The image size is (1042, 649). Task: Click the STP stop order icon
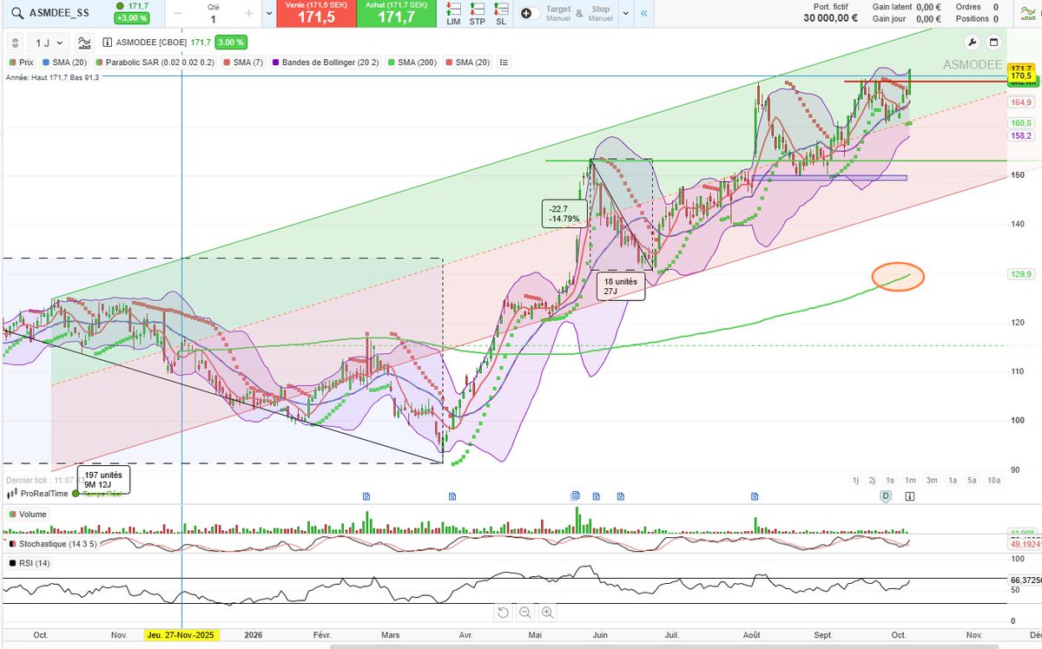[x=477, y=13]
